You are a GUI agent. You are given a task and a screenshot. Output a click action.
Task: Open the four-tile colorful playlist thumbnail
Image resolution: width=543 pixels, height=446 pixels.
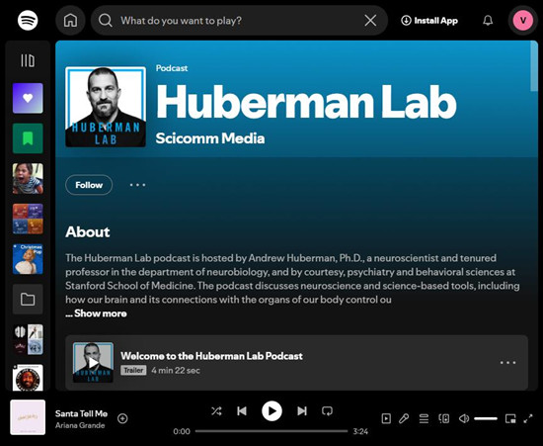point(28,219)
